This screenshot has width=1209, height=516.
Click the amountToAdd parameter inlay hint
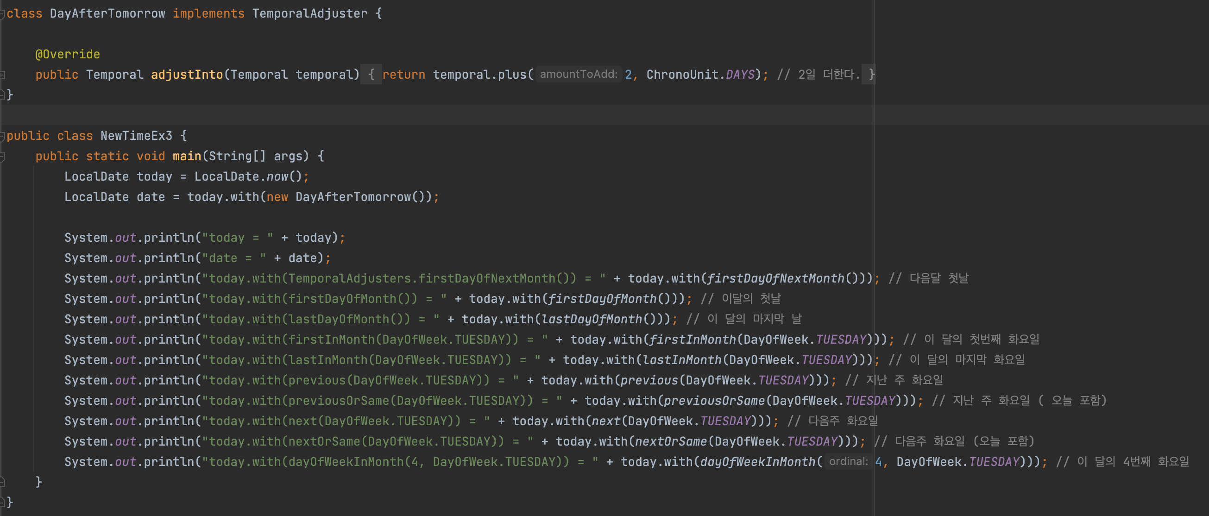click(x=578, y=75)
